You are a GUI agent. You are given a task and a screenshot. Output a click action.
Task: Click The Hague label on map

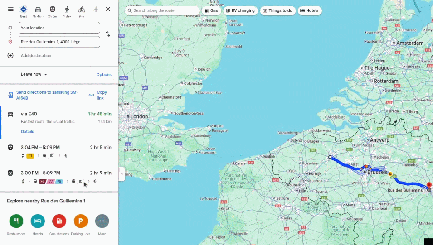pyautogui.click(x=377, y=68)
